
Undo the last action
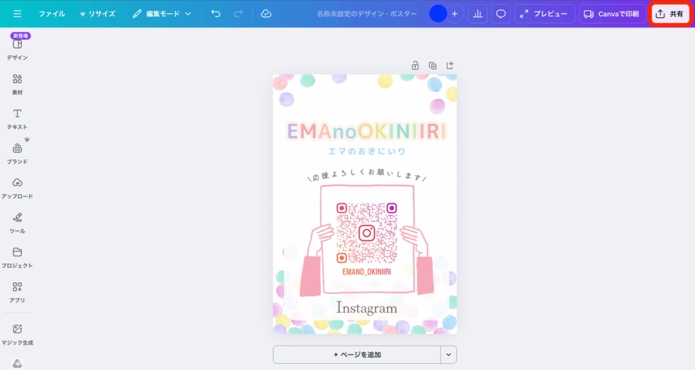point(216,14)
